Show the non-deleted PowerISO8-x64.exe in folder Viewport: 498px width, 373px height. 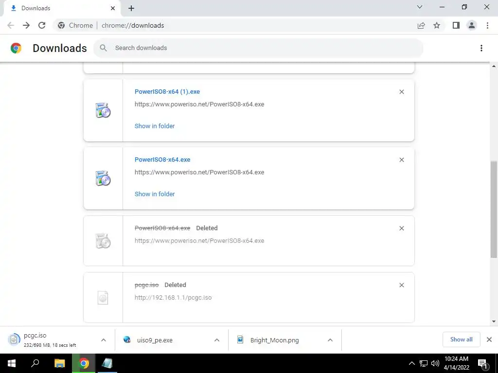(x=155, y=194)
